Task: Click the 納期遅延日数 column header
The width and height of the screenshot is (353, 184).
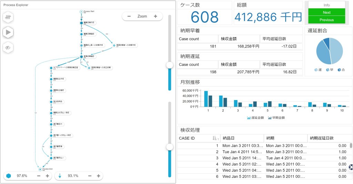Action: [322, 138]
